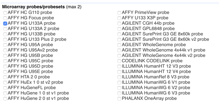Select AGILENT SurePrint G3 GE 8x60k v2 probe
Screen dimensions: 219x103
119,39
